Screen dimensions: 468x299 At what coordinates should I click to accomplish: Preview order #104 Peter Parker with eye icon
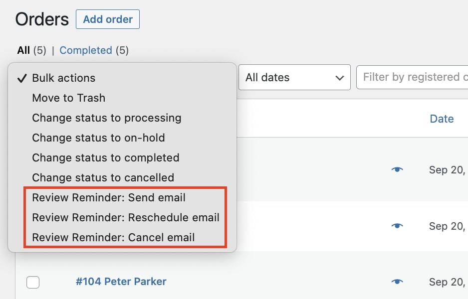(x=397, y=282)
